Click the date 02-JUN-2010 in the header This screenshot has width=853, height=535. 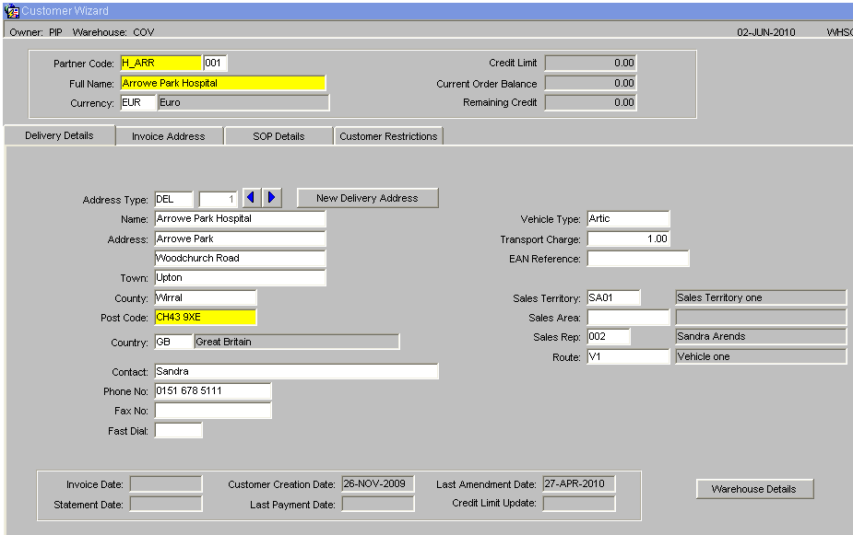click(766, 32)
